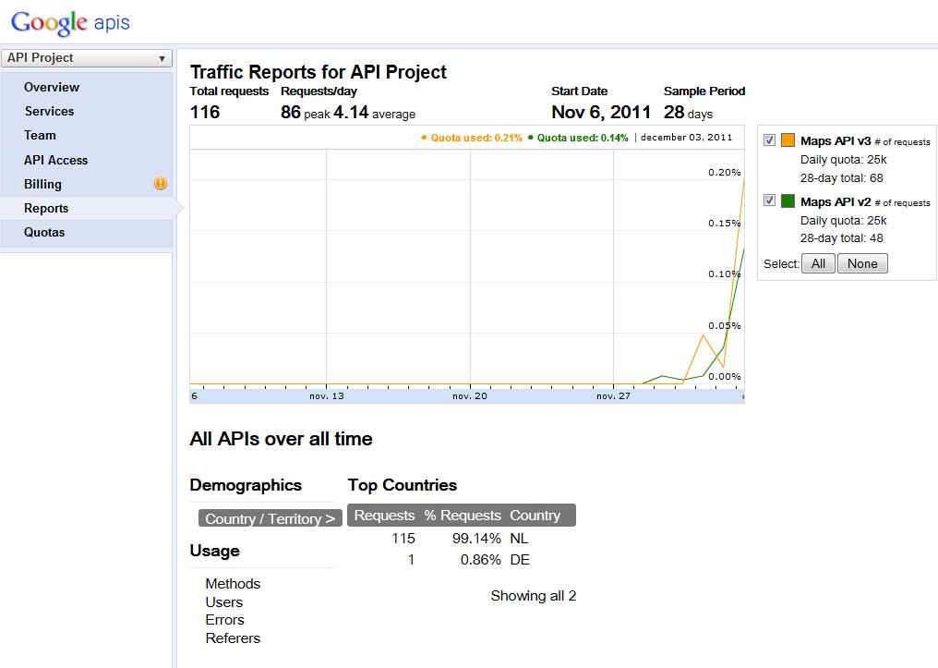Select the Reports sidebar item
Image resolution: width=938 pixels, height=668 pixels.
[x=46, y=208]
